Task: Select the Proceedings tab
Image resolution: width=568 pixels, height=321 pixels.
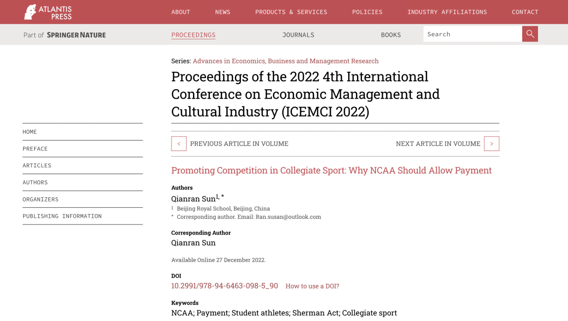Action: click(193, 35)
